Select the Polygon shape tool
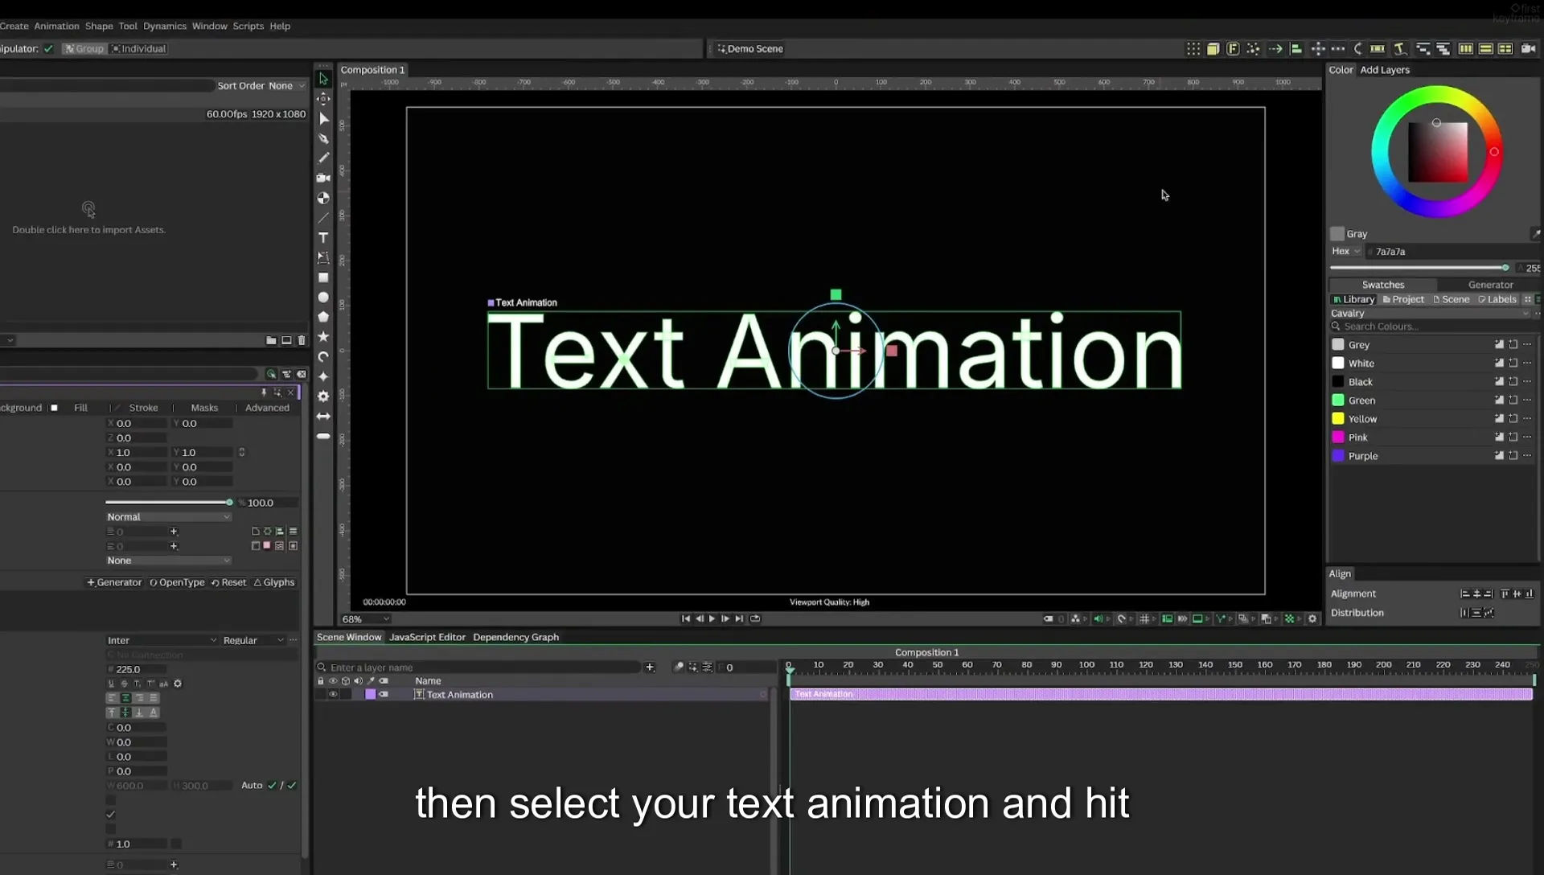The width and height of the screenshot is (1544, 875). (323, 317)
